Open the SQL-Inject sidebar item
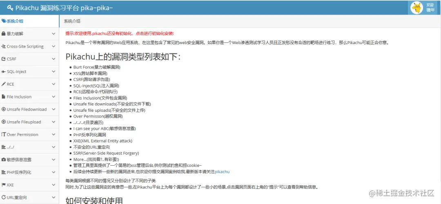Image resolution: width=441 pixels, height=204 pixels. click(x=29, y=72)
